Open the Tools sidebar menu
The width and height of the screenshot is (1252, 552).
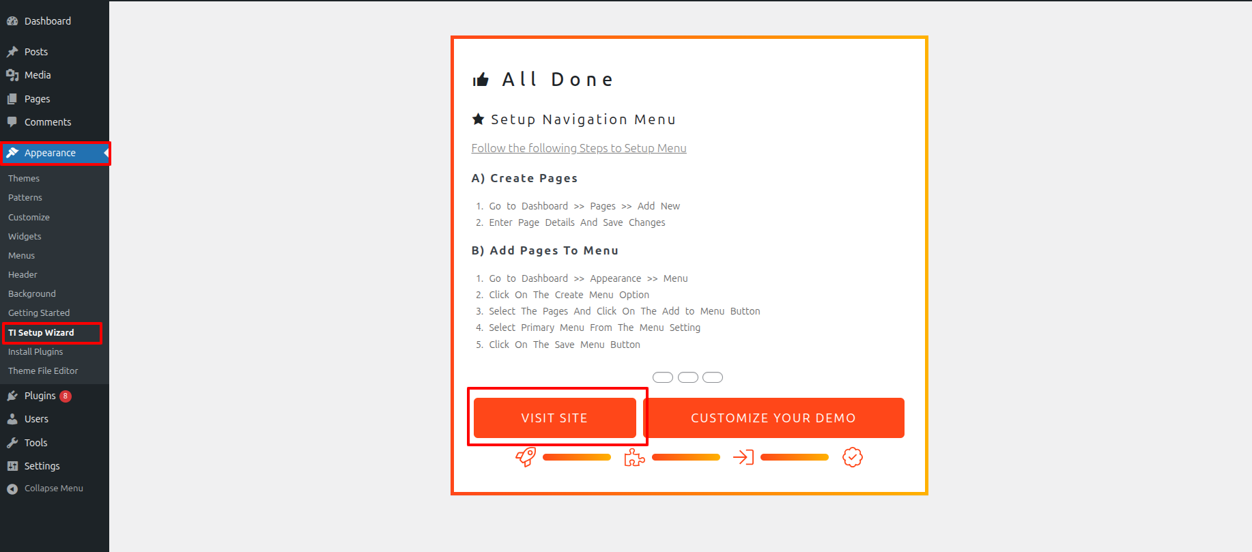35,443
